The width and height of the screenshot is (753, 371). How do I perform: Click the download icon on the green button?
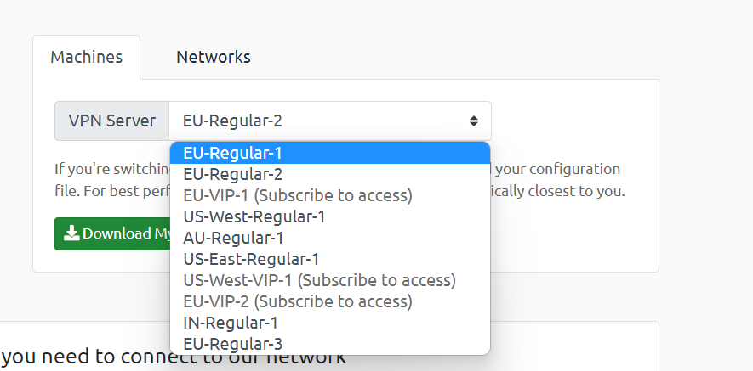point(71,233)
